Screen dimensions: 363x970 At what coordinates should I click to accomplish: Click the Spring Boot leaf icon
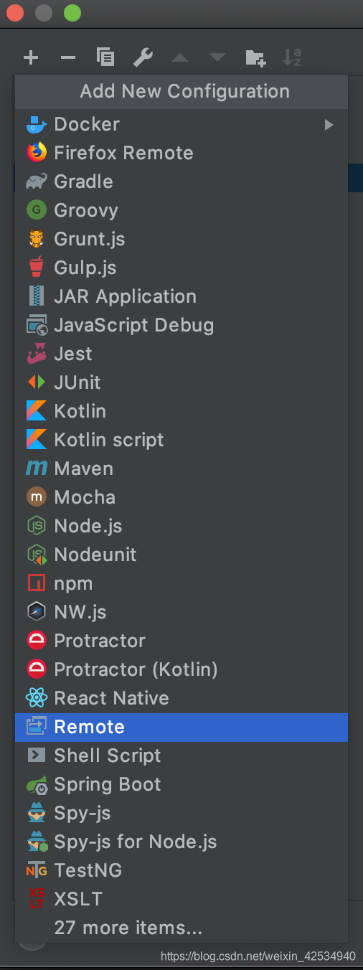37,784
